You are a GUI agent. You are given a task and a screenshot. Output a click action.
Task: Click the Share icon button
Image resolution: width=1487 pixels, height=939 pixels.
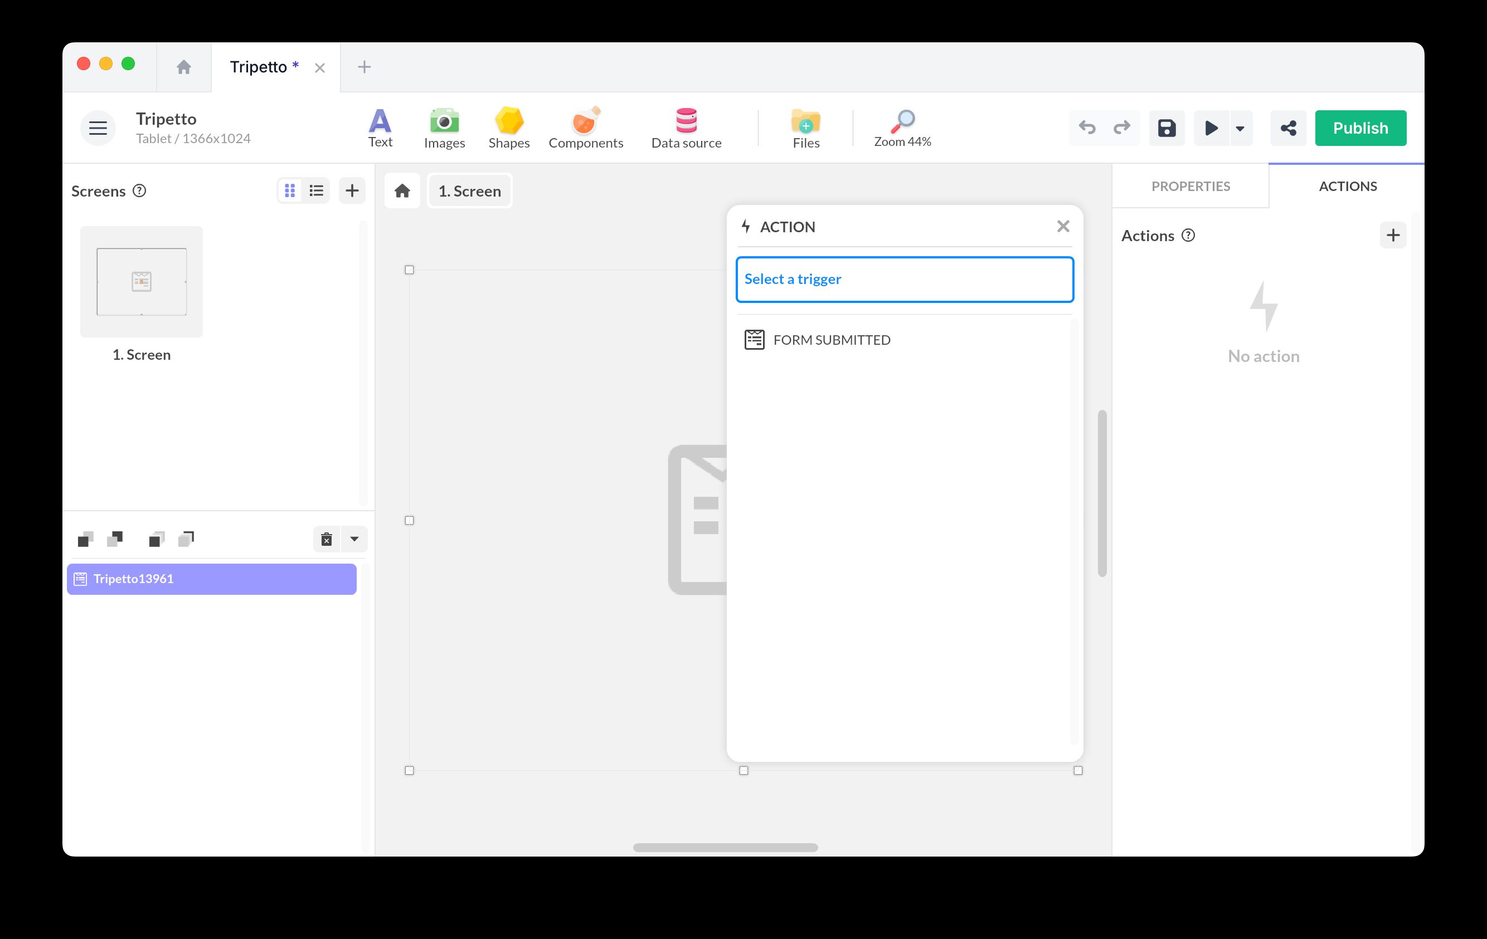pyautogui.click(x=1287, y=128)
